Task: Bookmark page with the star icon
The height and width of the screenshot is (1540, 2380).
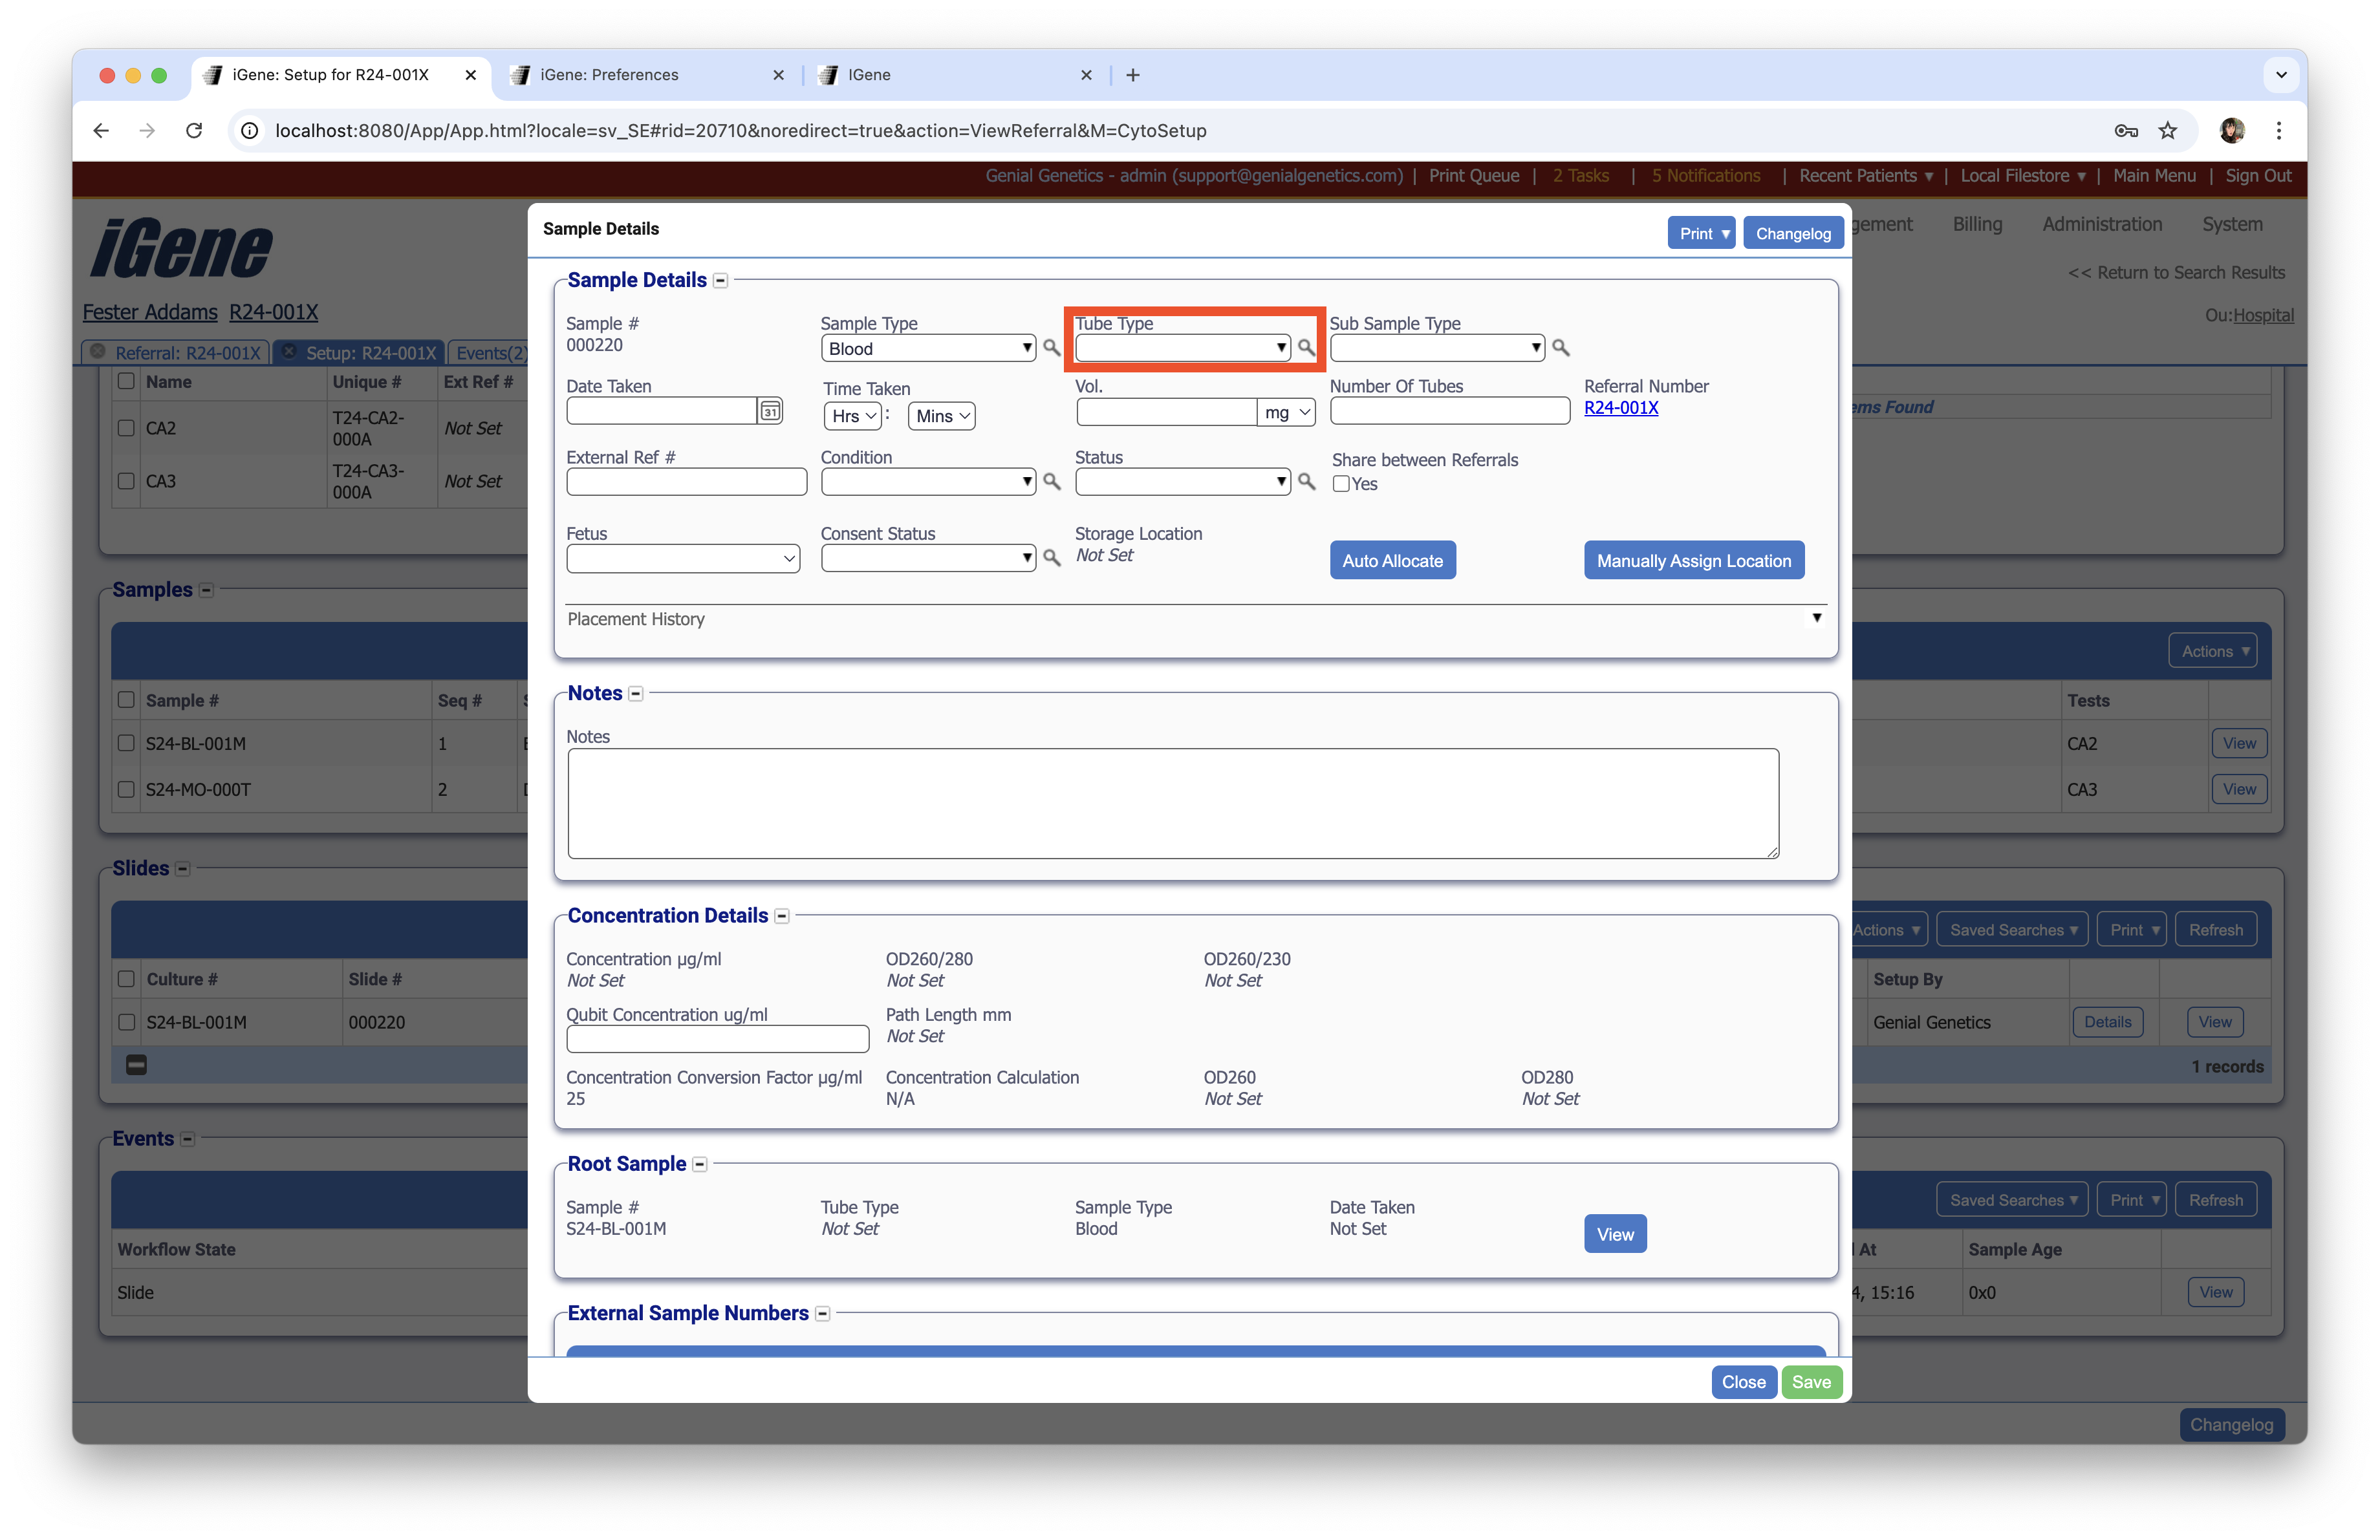Action: (x=2167, y=131)
